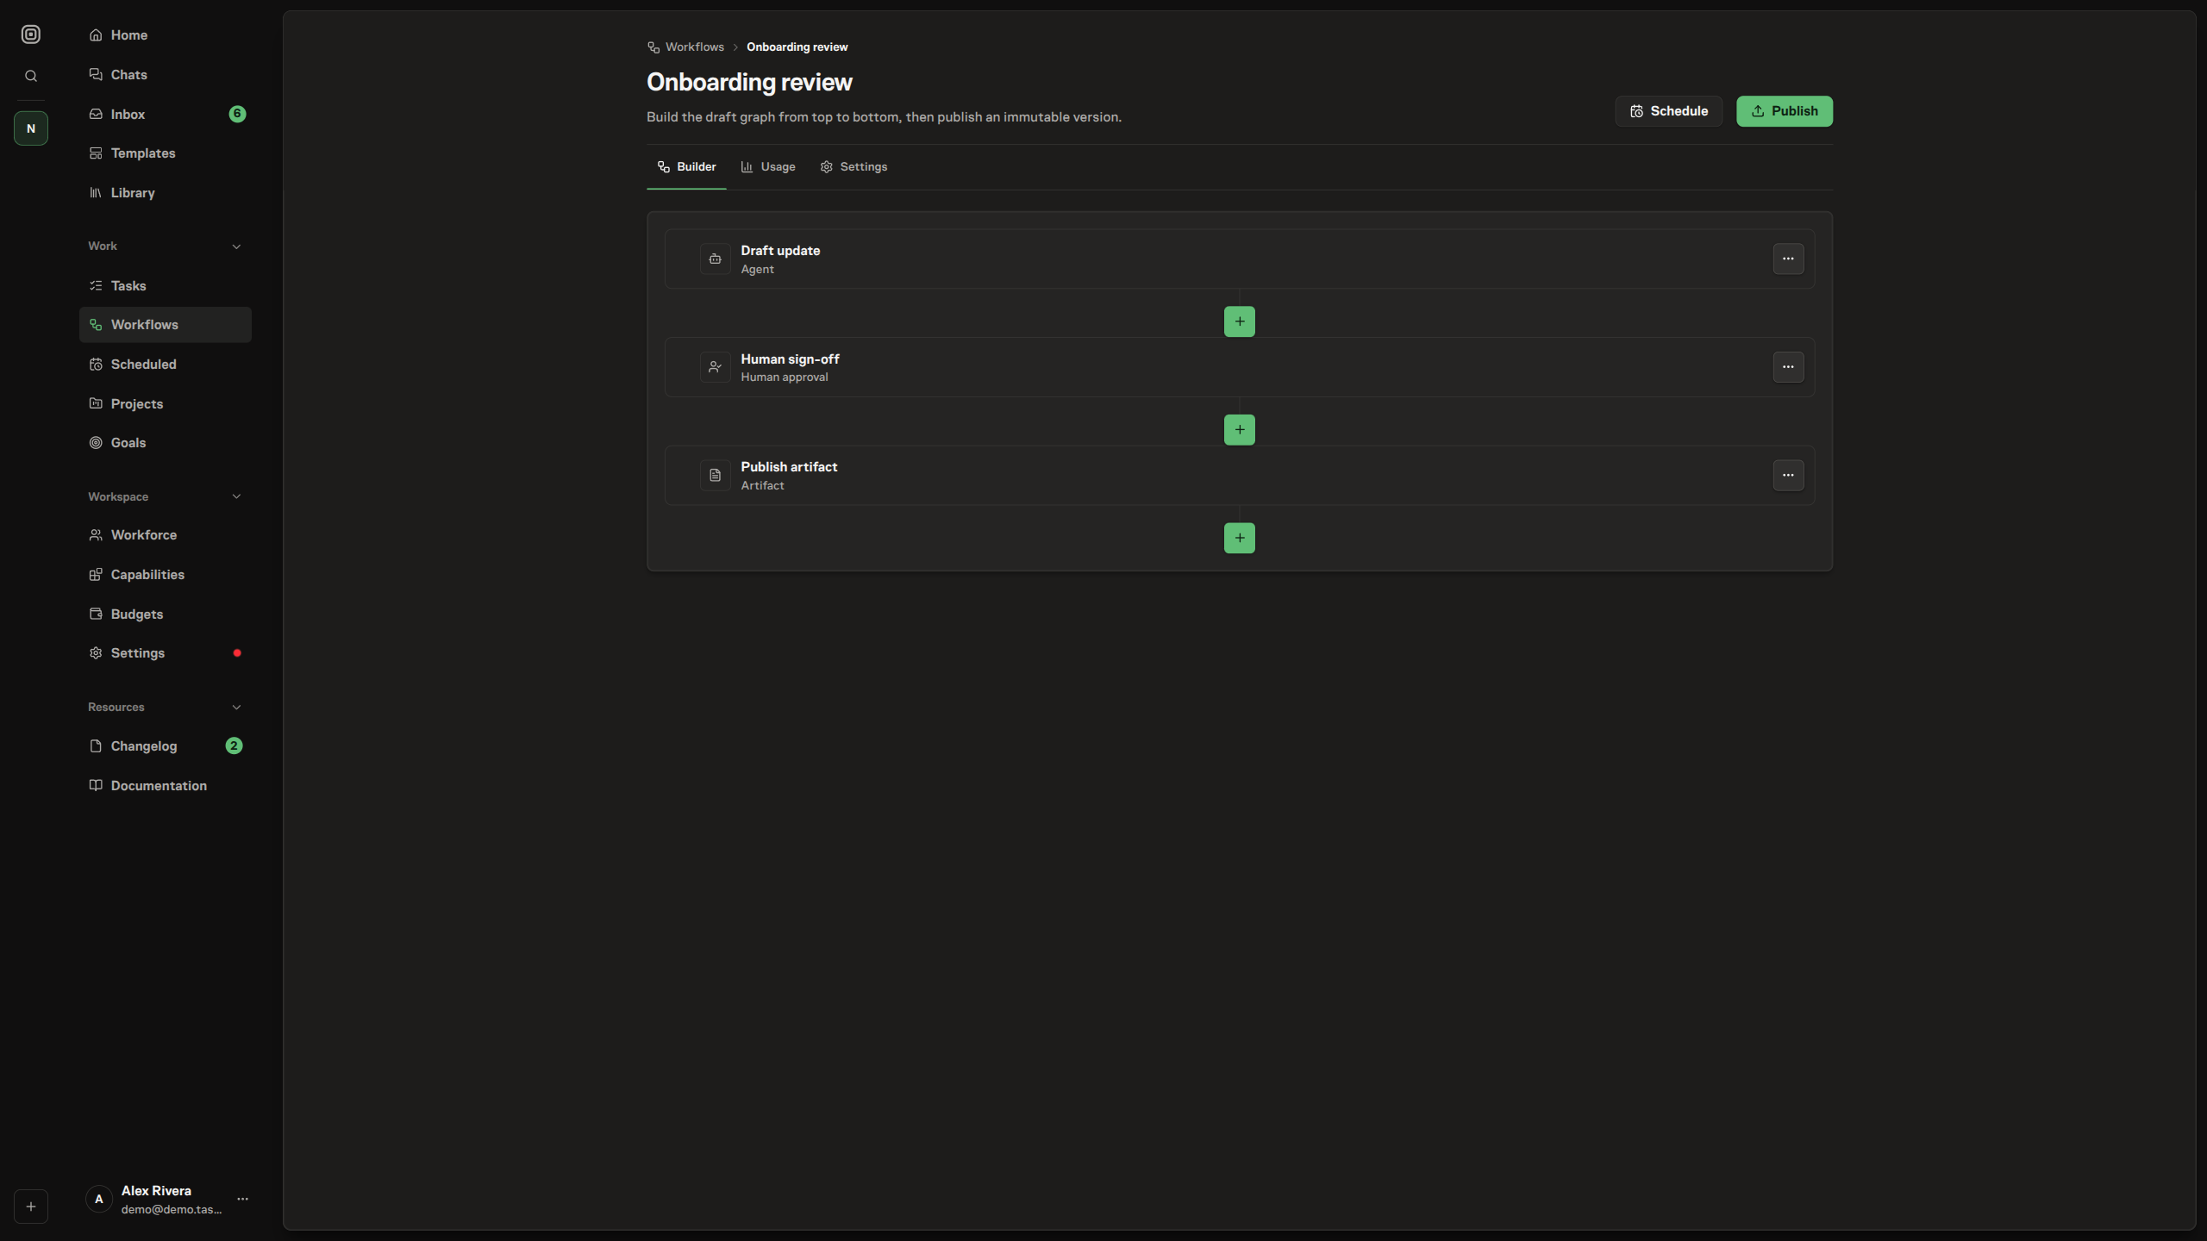The image size is (2207, 1241).
Task: Open Templates in the sidebar
Action: pos(166,153)
